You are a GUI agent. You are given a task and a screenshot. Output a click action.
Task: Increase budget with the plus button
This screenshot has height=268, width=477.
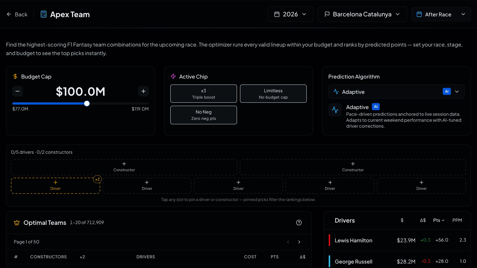tap(143, 91)
